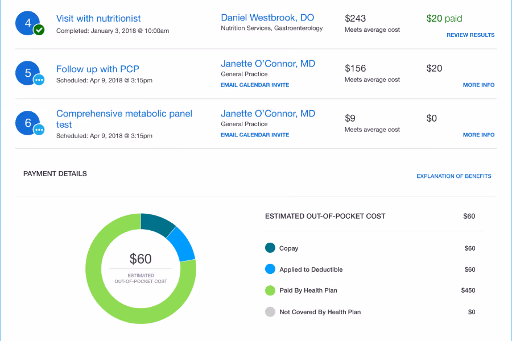Click Review Results for nutritionist visit
512x341 pixels.
[470, 35]
